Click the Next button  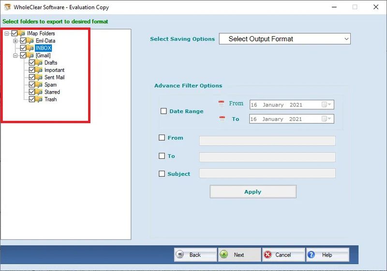[x=239, y=255]
